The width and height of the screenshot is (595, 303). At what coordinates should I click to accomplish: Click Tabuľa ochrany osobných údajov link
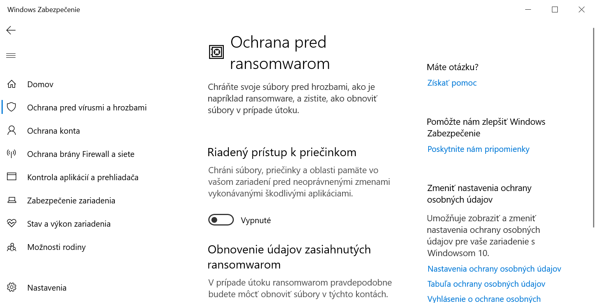click(486, 284)
